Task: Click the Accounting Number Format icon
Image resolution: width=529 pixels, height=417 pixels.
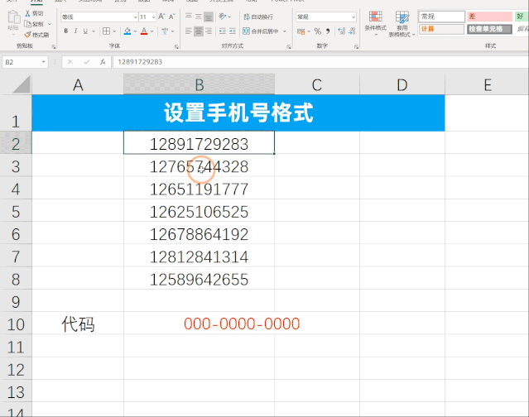Action: tap(301, 31)
